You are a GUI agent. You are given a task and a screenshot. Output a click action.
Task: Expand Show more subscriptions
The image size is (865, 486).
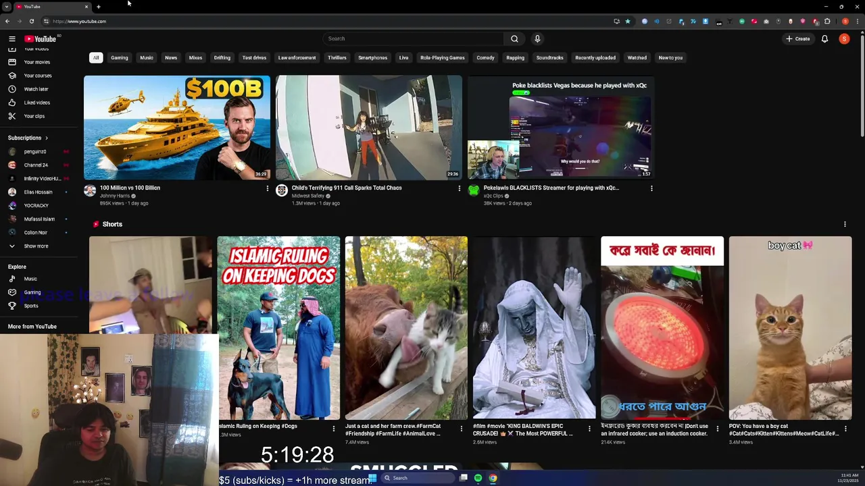pos(36,246)
